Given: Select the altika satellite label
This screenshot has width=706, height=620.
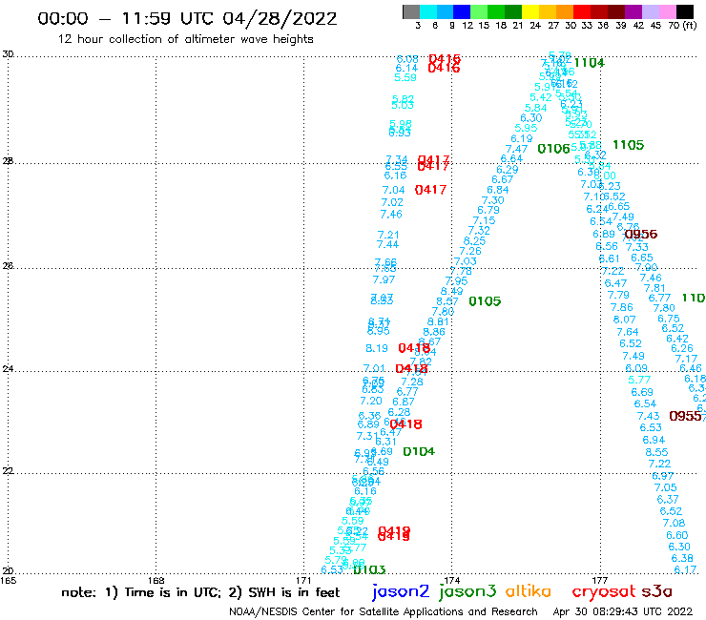Looking at the screenshot, I should click(x=529, y=591).
